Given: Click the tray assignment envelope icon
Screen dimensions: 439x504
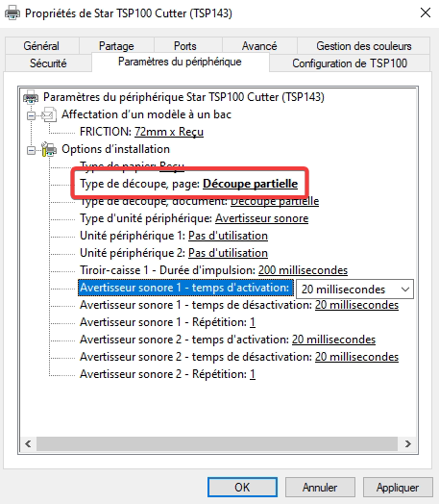Looking at the screenshot, I should click(49, 114).
